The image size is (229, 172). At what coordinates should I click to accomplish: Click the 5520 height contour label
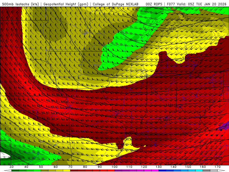(x=146, y=152)
